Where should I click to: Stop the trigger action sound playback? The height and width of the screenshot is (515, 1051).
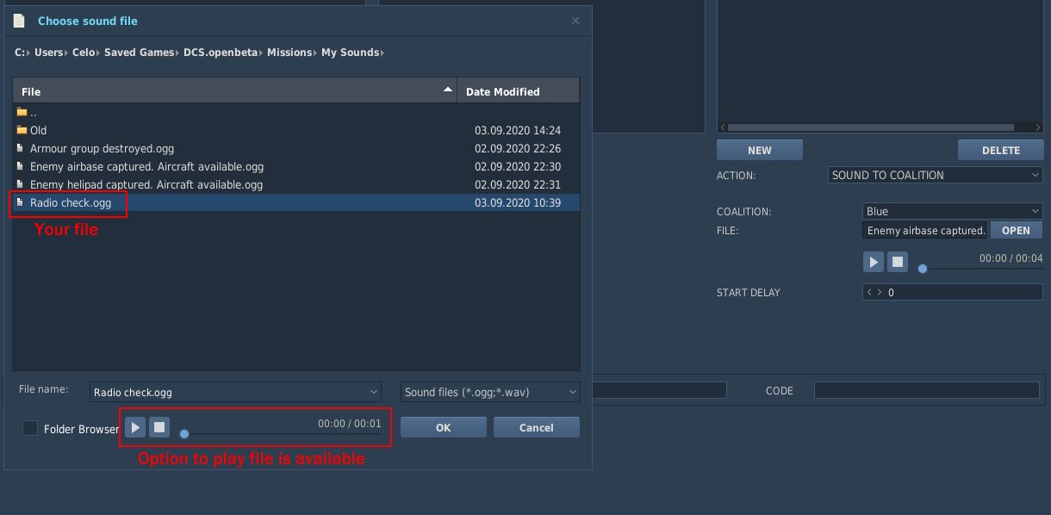click(898, 262)
